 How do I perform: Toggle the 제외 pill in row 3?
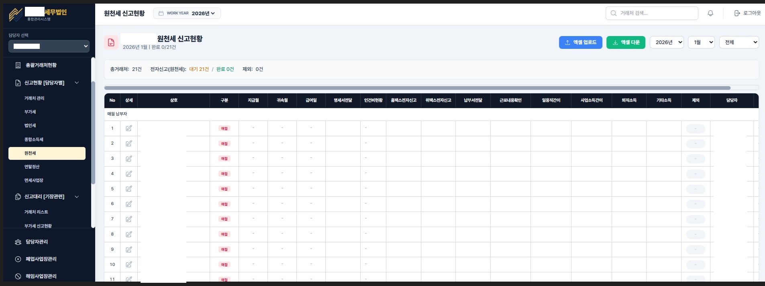click(696, 159)
